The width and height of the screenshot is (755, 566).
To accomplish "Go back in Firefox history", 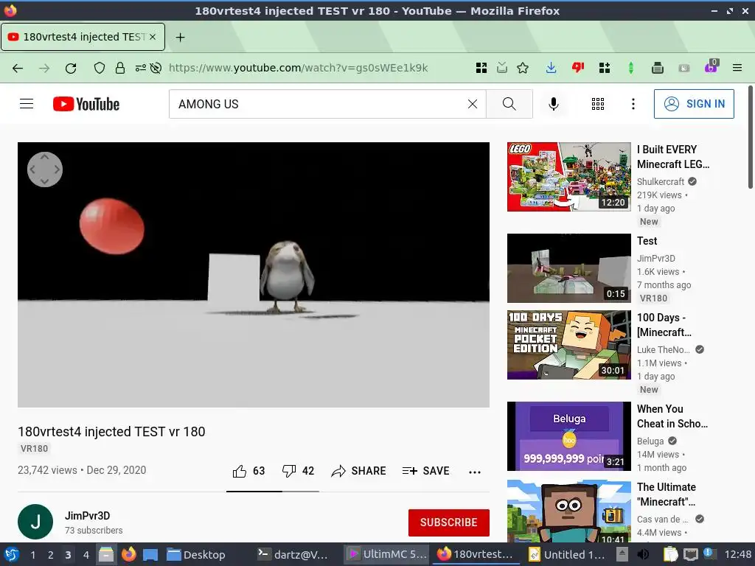I will point(18,68).
